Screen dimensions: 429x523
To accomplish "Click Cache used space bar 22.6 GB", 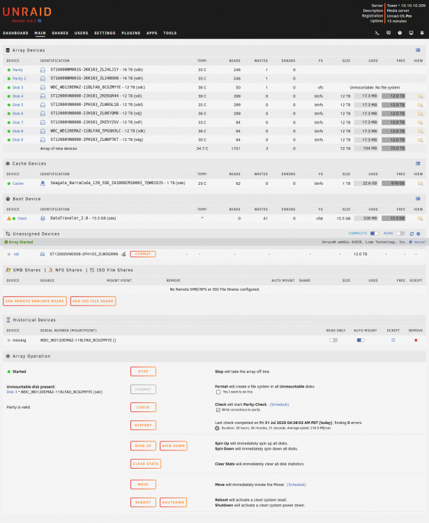I will coord(366,183).
